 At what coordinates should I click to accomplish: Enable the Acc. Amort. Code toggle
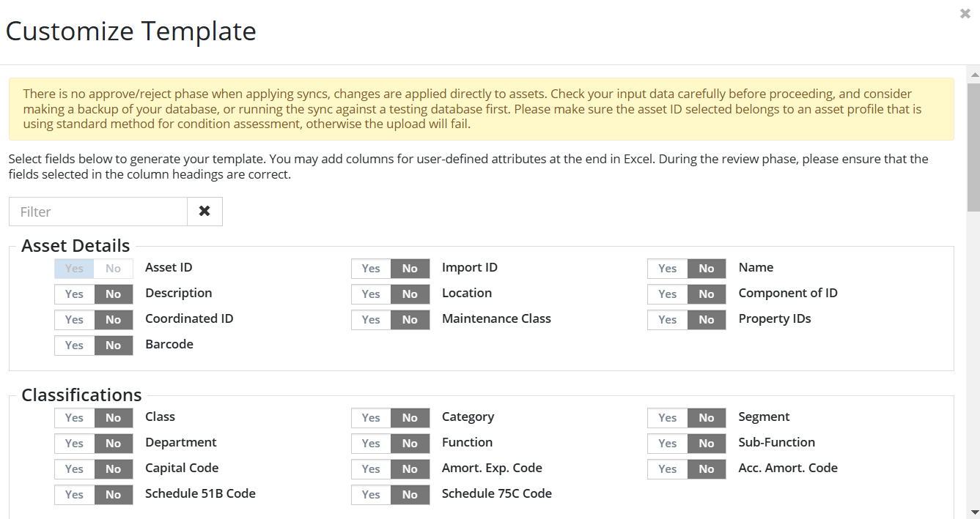tap(667, 469)
